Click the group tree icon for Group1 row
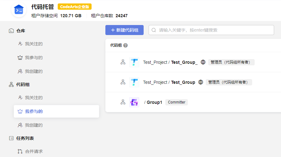281x157 pixels. (123, 102)
